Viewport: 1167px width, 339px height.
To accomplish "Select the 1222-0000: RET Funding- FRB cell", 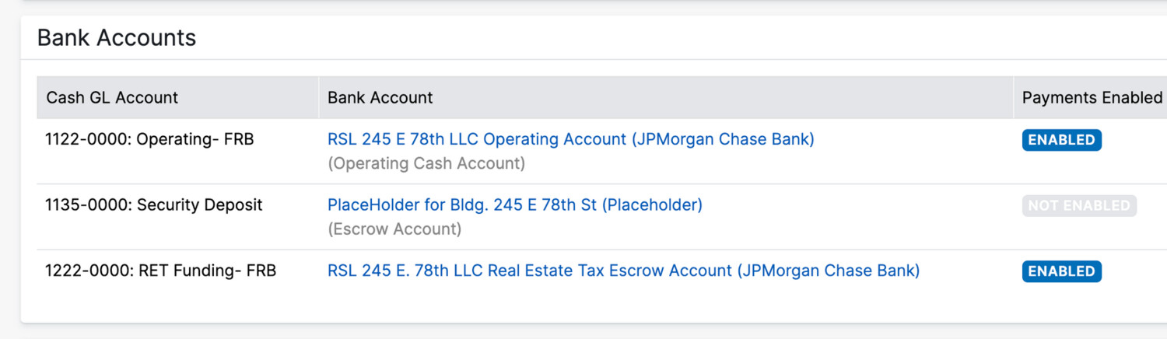I will point(160,271).
